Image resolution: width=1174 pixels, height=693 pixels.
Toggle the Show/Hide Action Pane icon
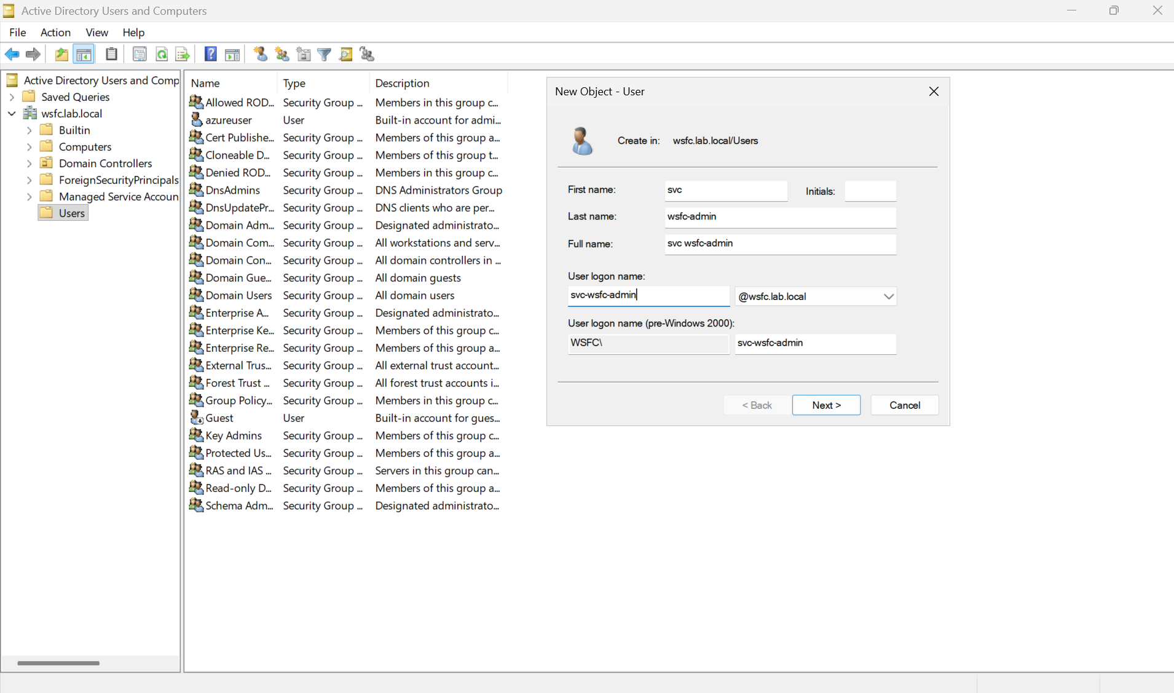[232, 54]
